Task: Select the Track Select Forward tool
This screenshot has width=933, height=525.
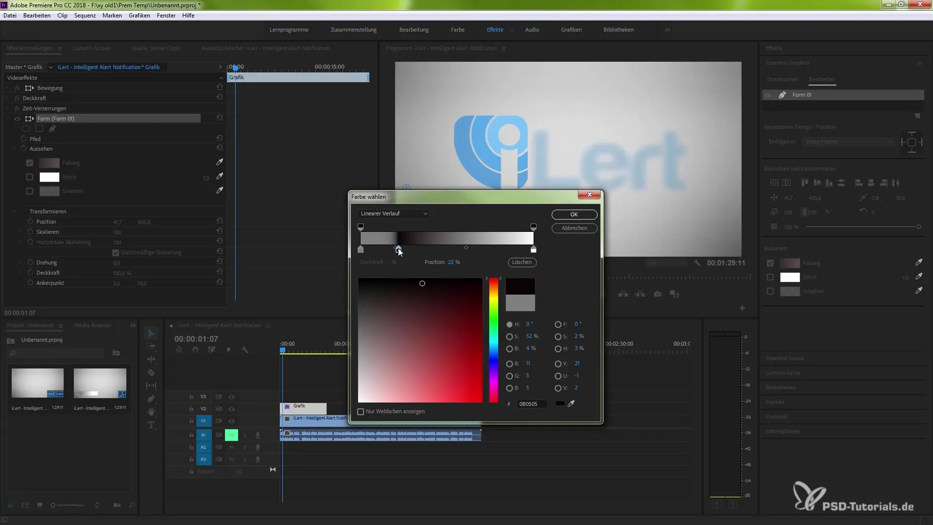Action: tap(151, 346)
